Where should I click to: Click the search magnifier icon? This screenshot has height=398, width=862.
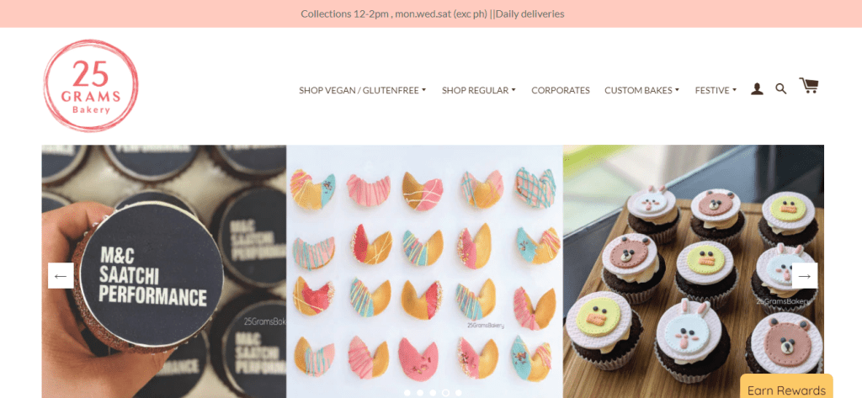click(x=780, y=88)
